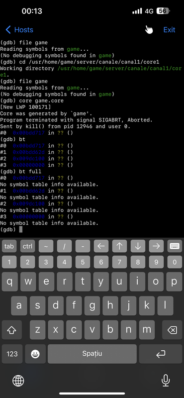Toggle the shift key
The height and width of the screenshot is (398, 184).
tap(11, 330)
